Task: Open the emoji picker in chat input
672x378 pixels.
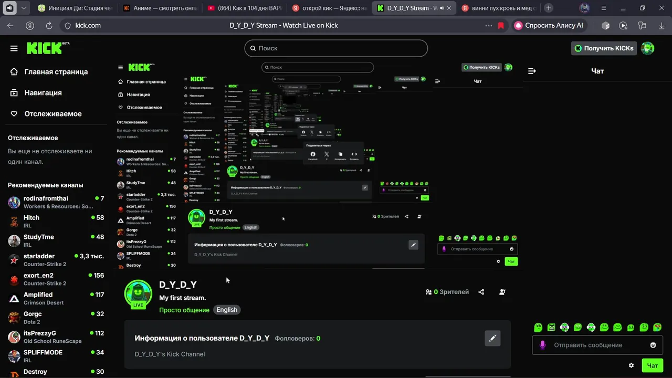Action: 653,345
